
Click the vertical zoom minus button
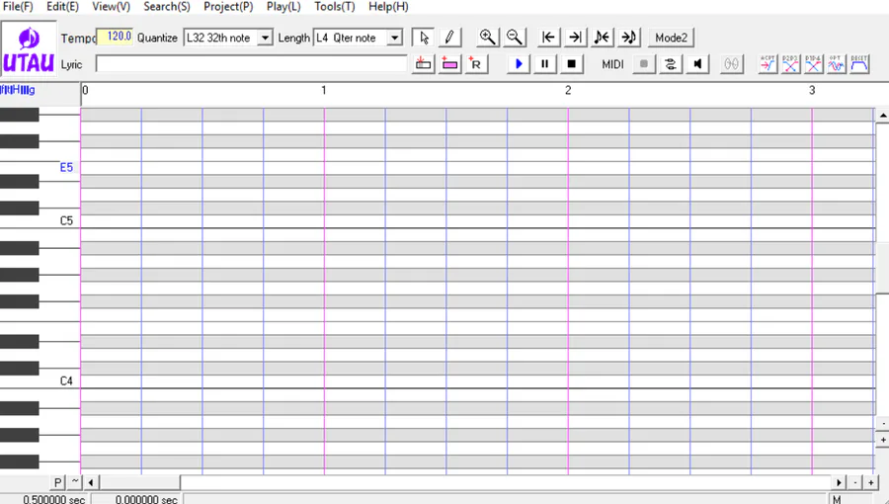tap(883, 424)
